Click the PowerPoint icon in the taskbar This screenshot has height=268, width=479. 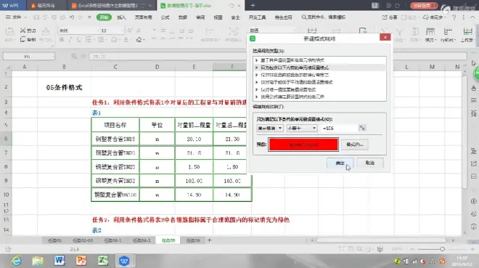tap(81, 261)
